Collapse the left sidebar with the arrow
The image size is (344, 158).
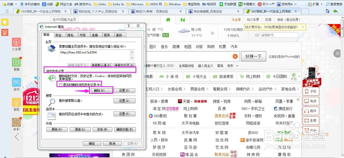[x=17, y=137]
